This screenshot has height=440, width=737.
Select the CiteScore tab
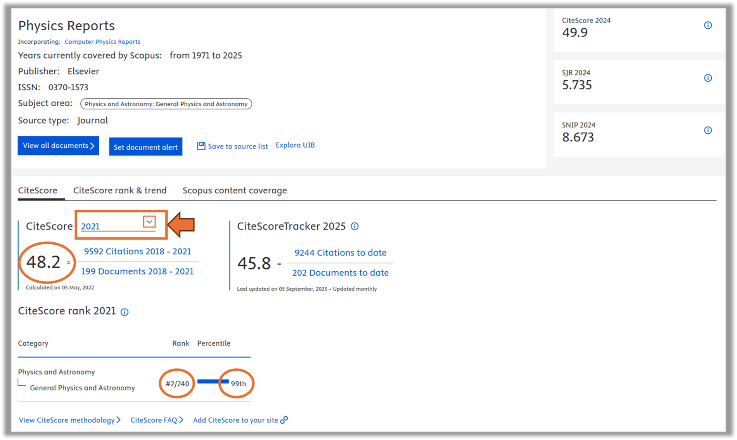38,190
